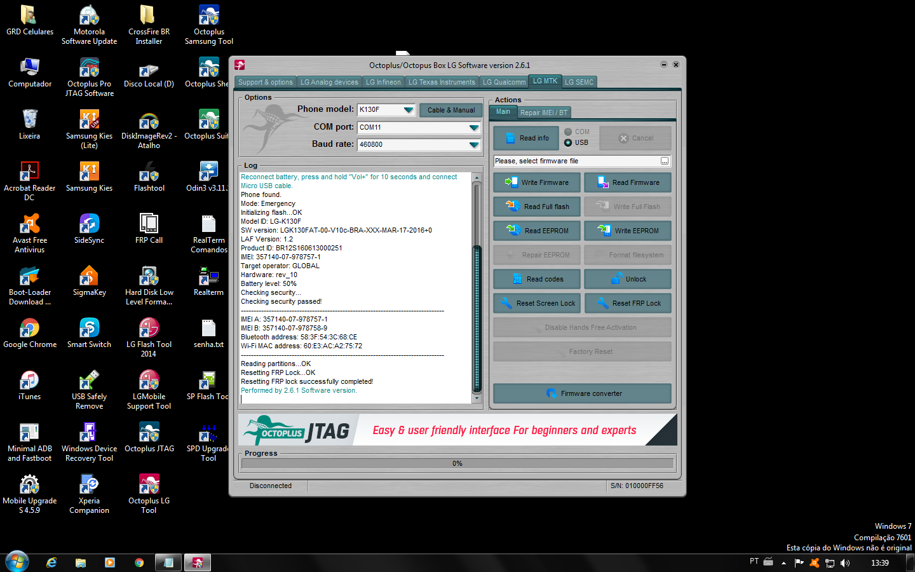Viewport: 915px width, 572px height.
Task: Click Firmware converter button
Action: click(x=582, y=393)
